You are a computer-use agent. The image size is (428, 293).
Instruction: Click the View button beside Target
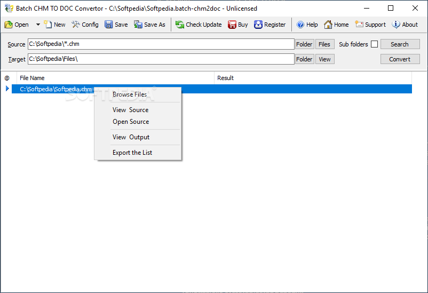[324, 59]
